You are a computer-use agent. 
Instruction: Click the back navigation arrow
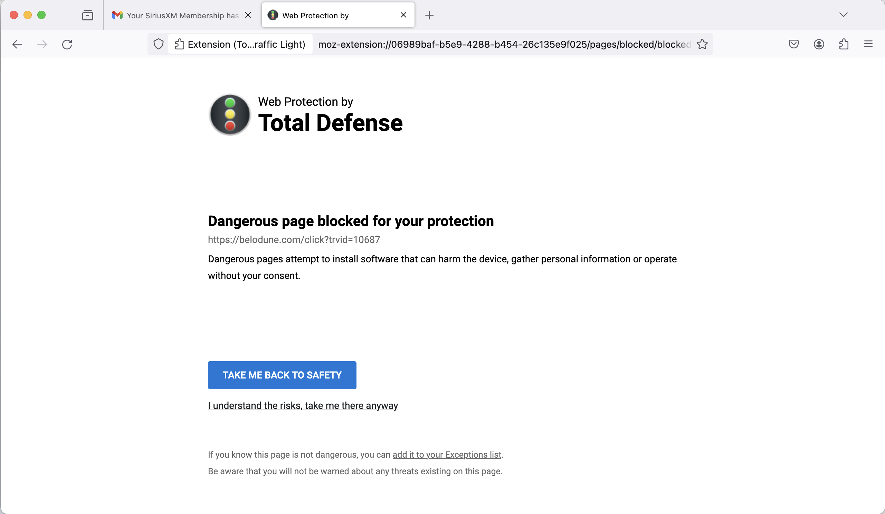[x=17, y=44]
